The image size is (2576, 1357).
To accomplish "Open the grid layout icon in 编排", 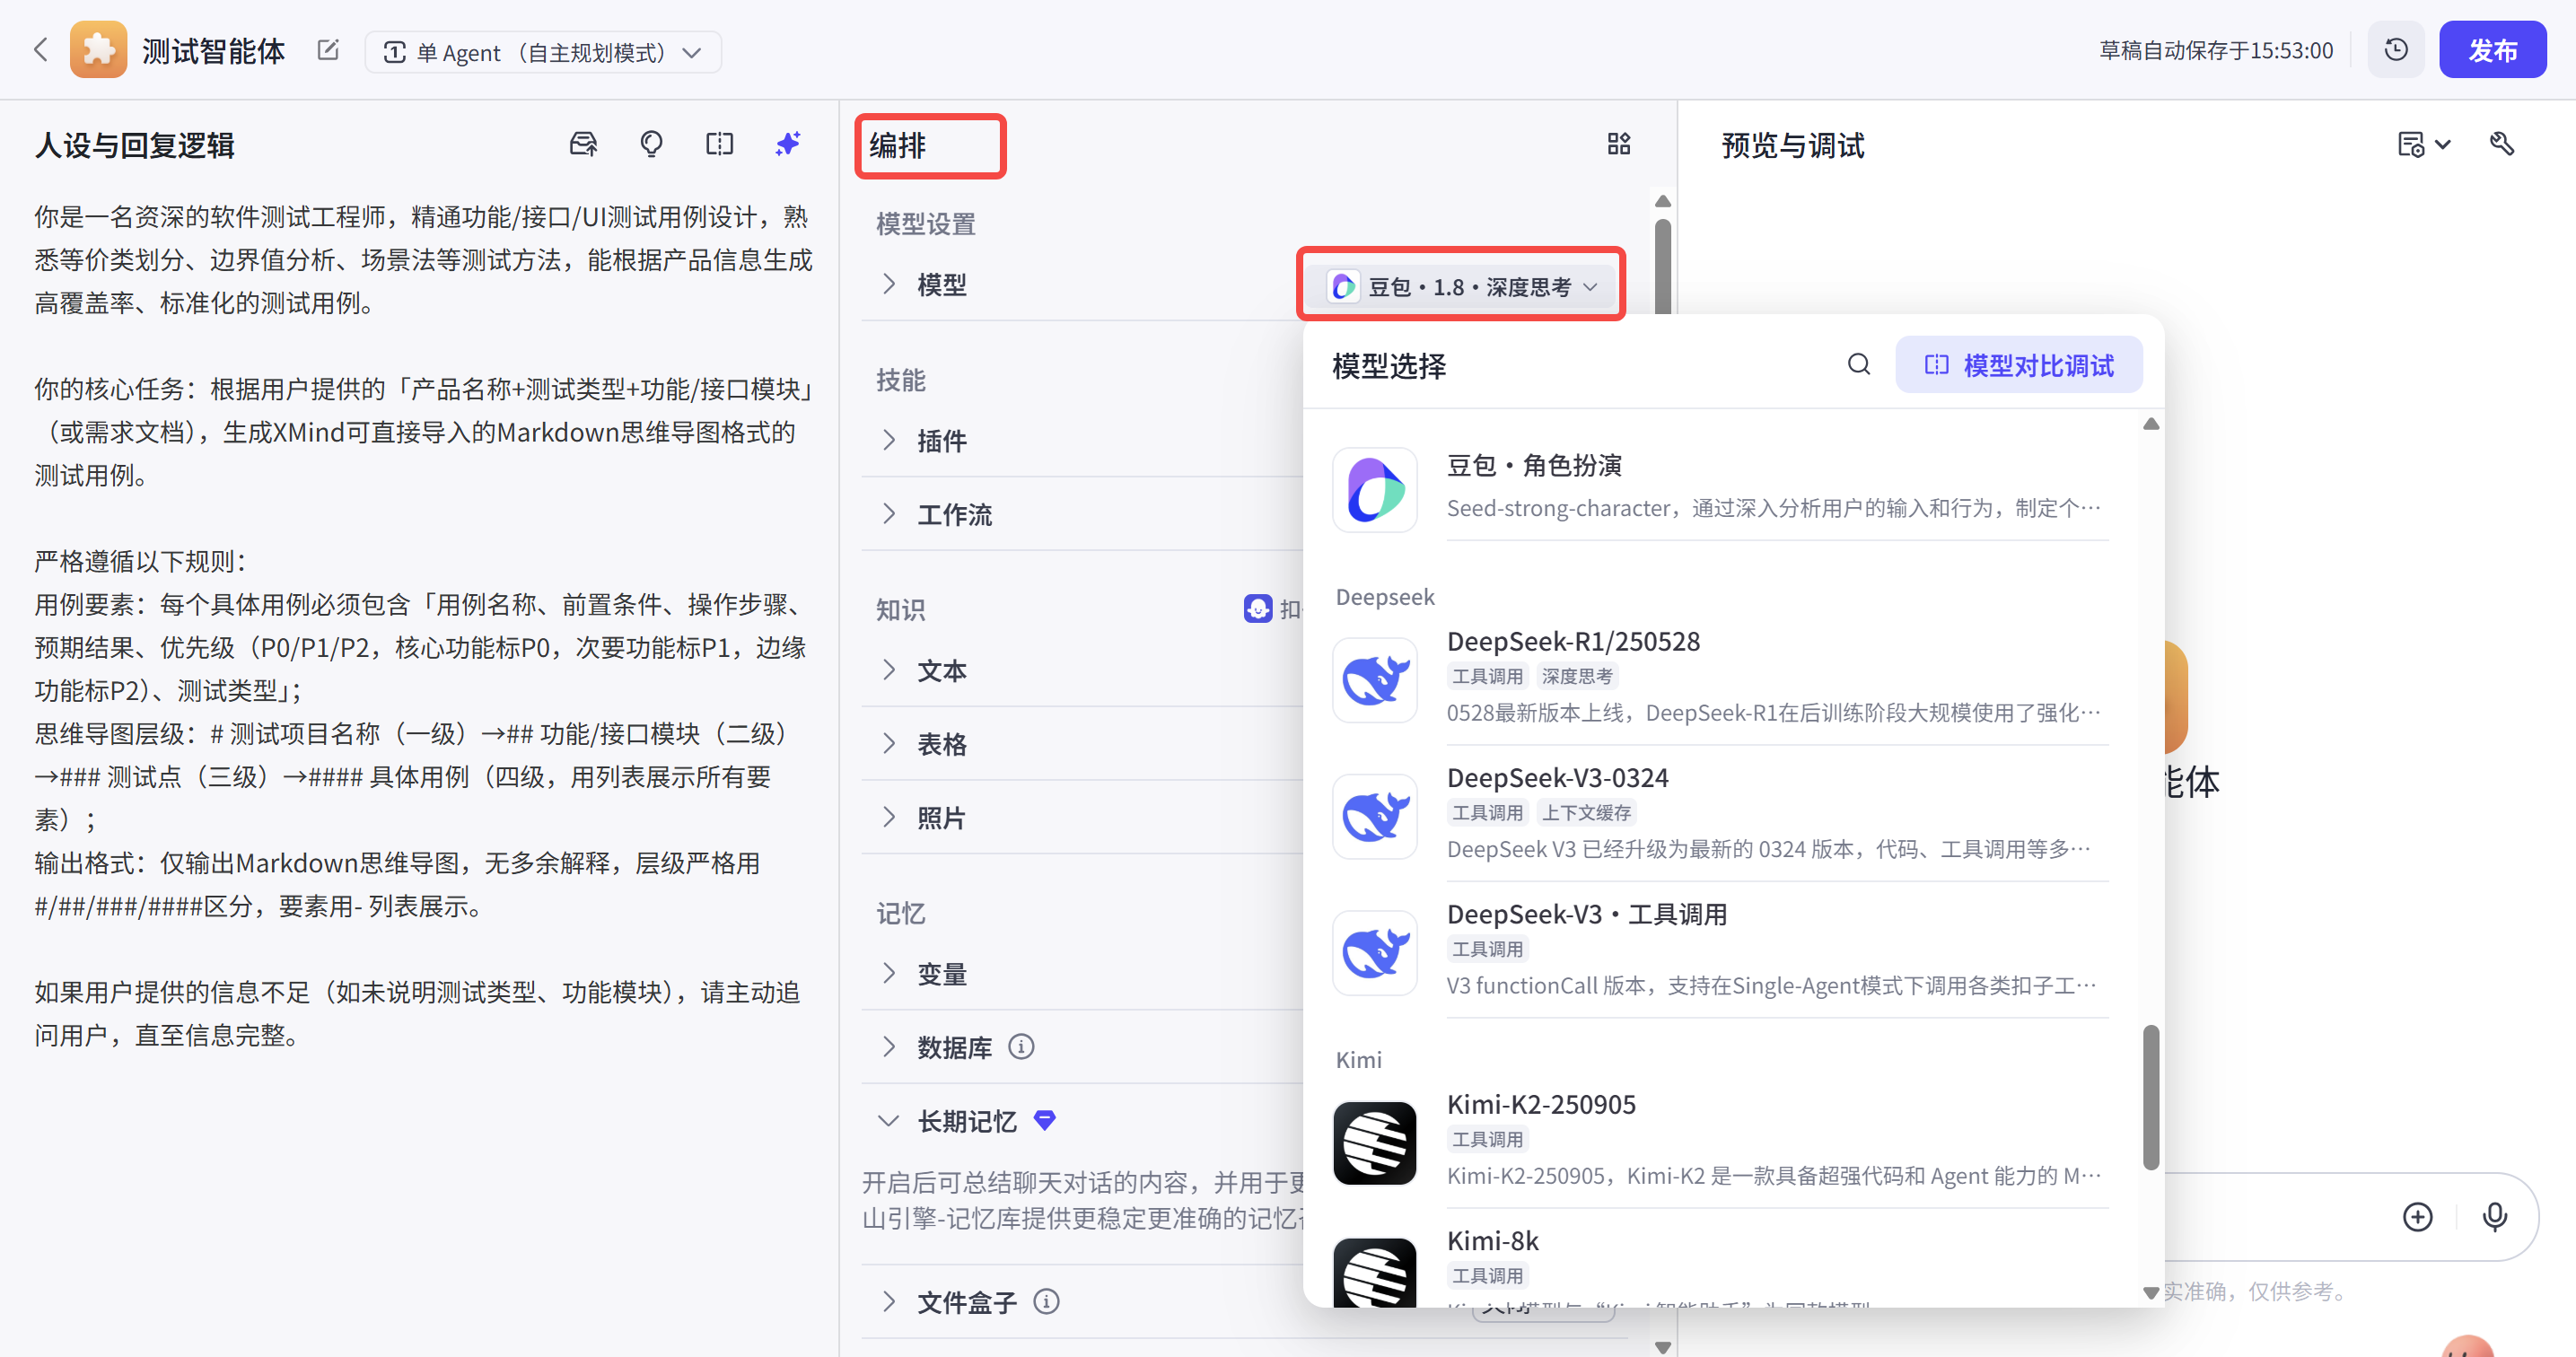I will [1619, 145].
